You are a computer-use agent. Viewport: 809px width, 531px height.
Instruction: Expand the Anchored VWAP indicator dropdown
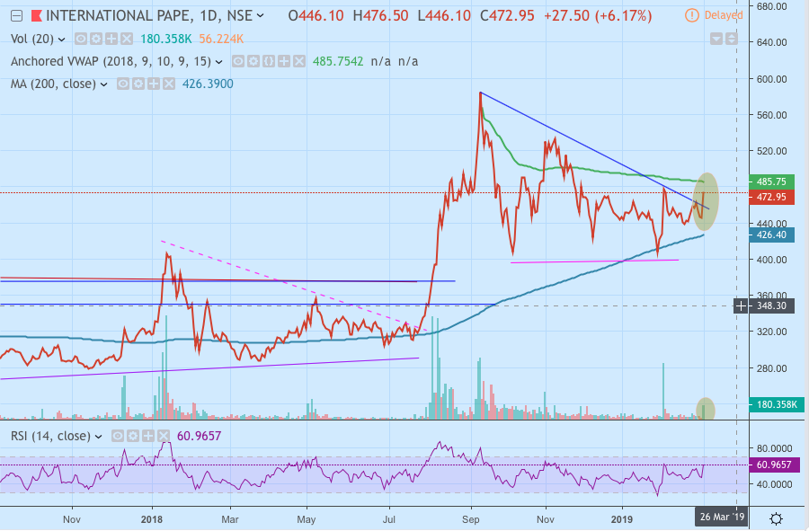coord(218,62)
